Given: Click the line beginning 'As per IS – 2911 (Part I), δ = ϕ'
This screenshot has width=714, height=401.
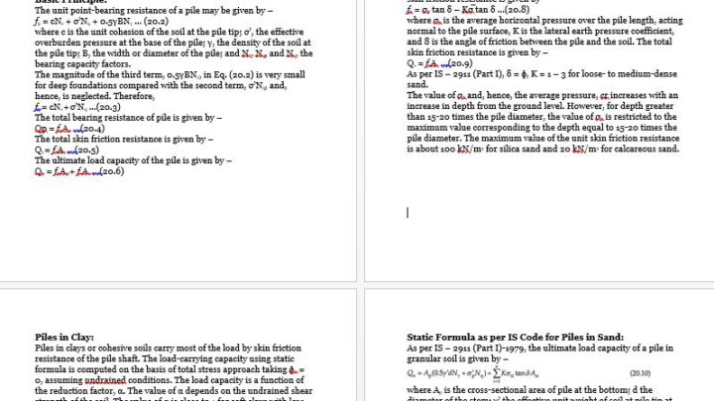Looking at the screenshot, I should (541, 73).
